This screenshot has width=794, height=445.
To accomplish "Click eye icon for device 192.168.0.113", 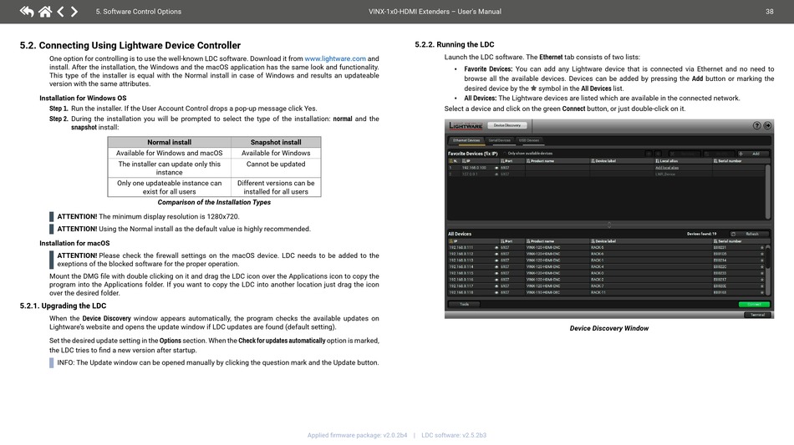I will pyautogui.click(x=496, y=260).
